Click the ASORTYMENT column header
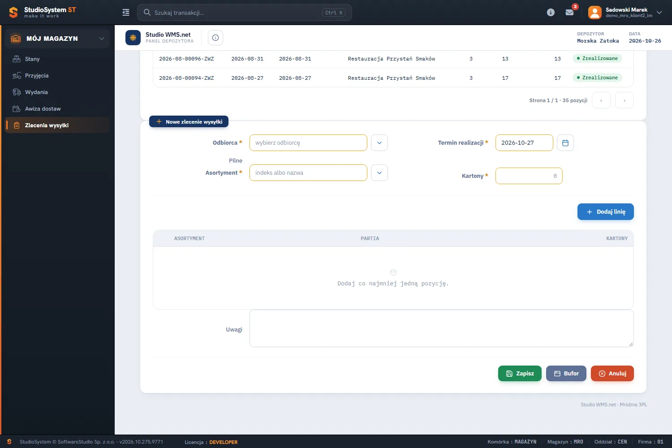Image resolution: width=672 pixels, height=448 pixels. pyautogui.click(x=190, y=238)
